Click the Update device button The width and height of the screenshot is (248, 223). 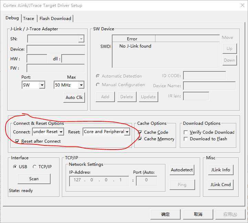click(148, 97)
